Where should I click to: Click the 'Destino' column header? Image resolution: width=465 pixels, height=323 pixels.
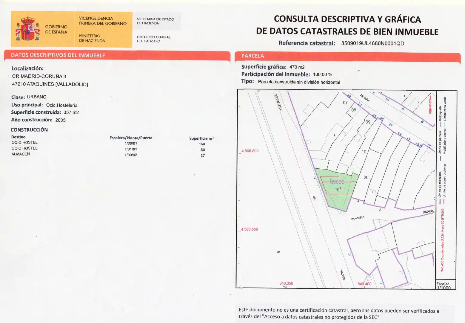pos(18,137)
